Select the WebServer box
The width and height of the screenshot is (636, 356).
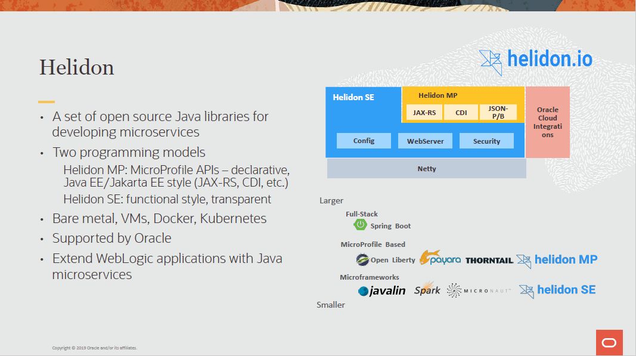click(425, 141)
